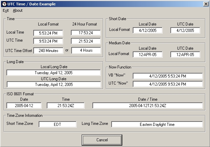210x147 pixels.
Task: Open the Exit menu
Action: click(x=6, y=10)
